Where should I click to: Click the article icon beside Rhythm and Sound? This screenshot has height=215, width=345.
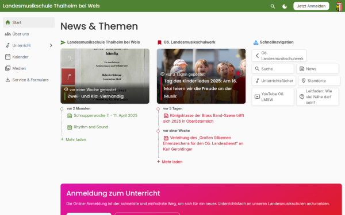click(x=70, y=127)
